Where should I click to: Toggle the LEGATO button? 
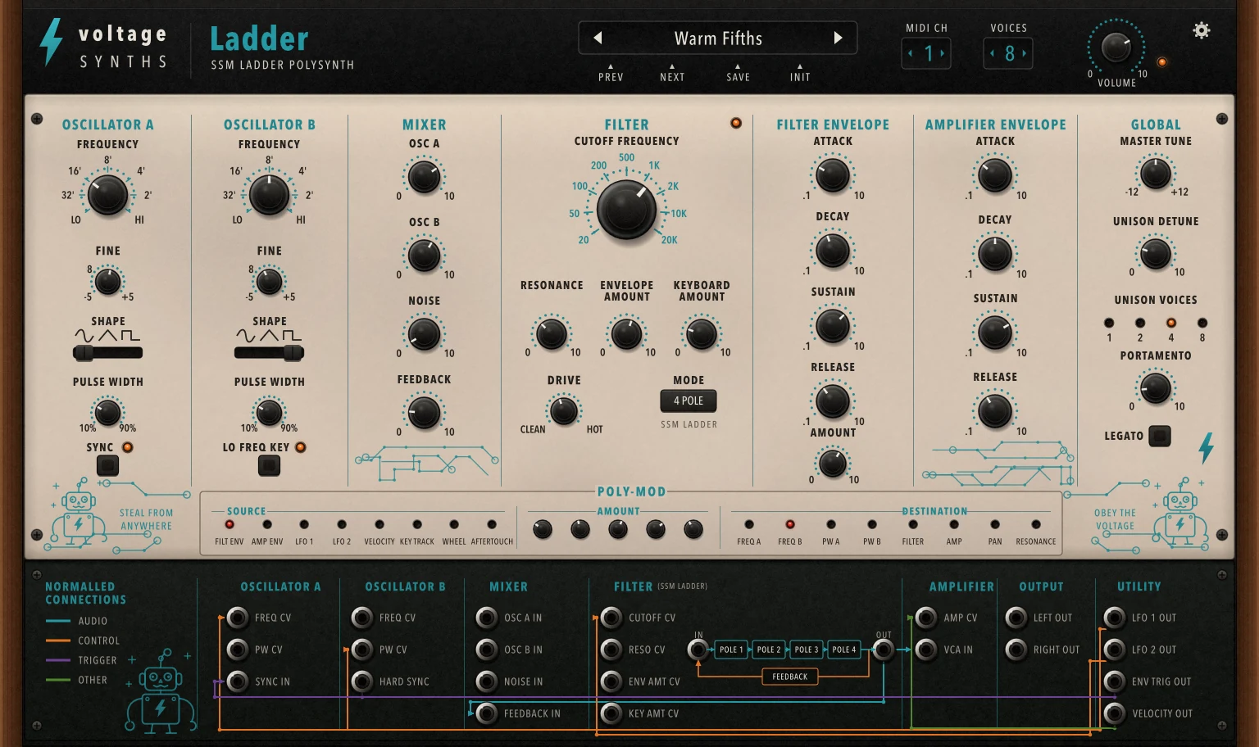click(1160, 436)
